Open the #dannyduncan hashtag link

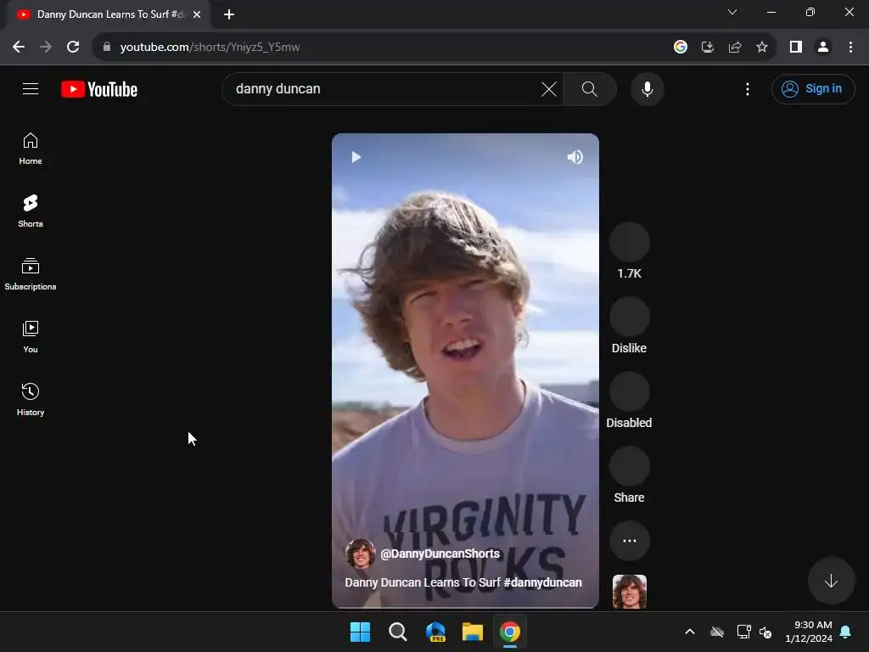[542, 582]
